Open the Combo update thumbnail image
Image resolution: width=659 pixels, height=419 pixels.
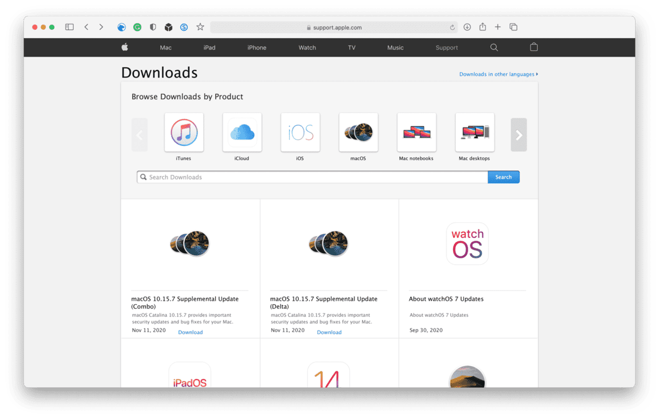point(190,244)
